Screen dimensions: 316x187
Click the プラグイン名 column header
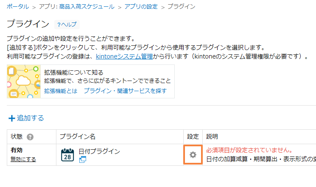78,137
